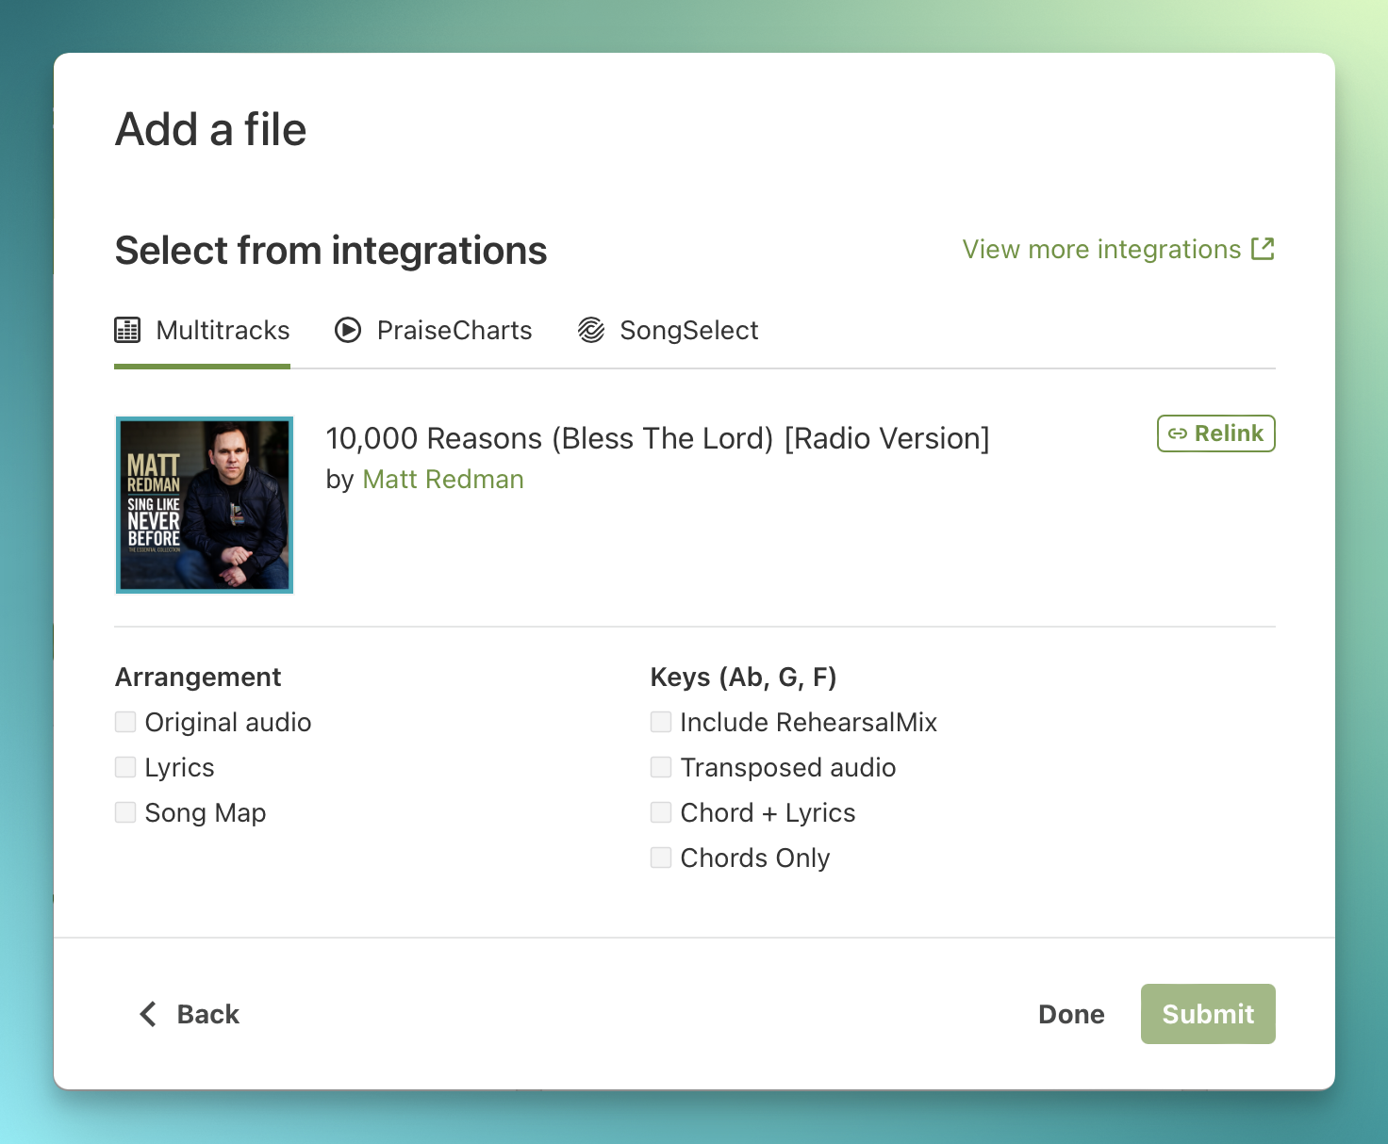Click the Matt Redman album cover thumbnail

[x=205, y=505]
